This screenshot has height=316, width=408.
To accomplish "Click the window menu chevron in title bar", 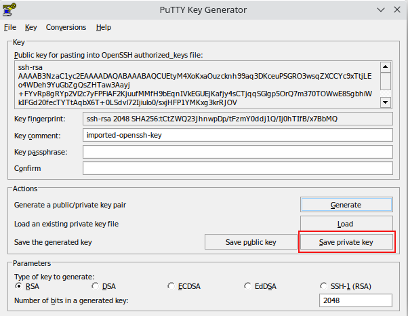I will point(381,10).
